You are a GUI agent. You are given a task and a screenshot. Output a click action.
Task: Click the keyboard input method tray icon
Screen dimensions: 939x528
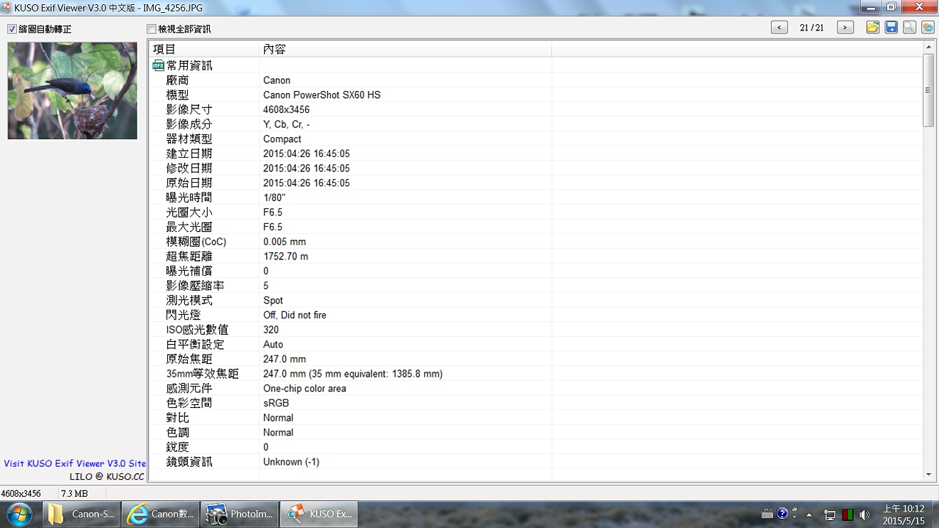click(x=768, y=514)
